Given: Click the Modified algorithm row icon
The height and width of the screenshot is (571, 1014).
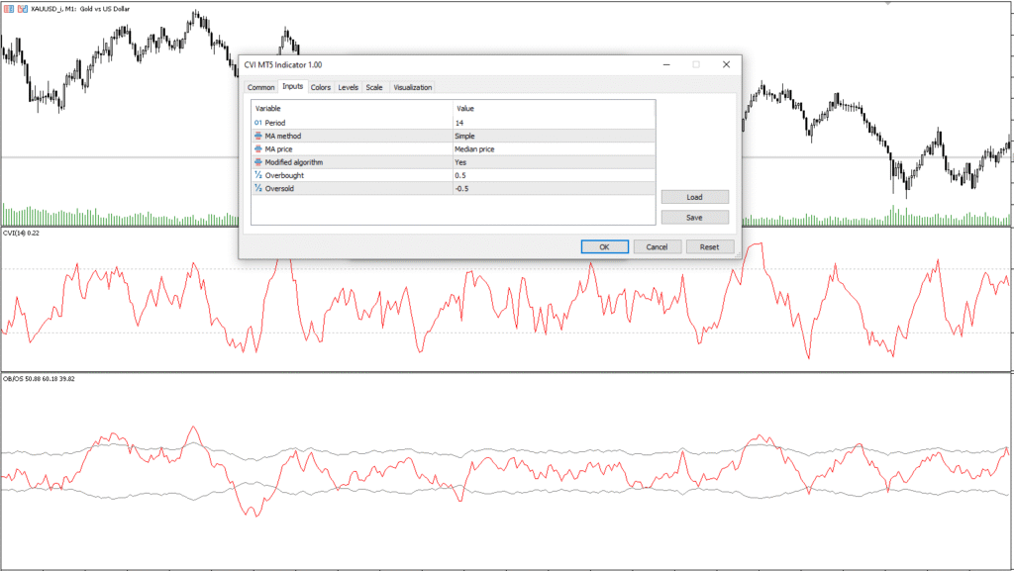Looking at the screenshot, I should 258,162.
